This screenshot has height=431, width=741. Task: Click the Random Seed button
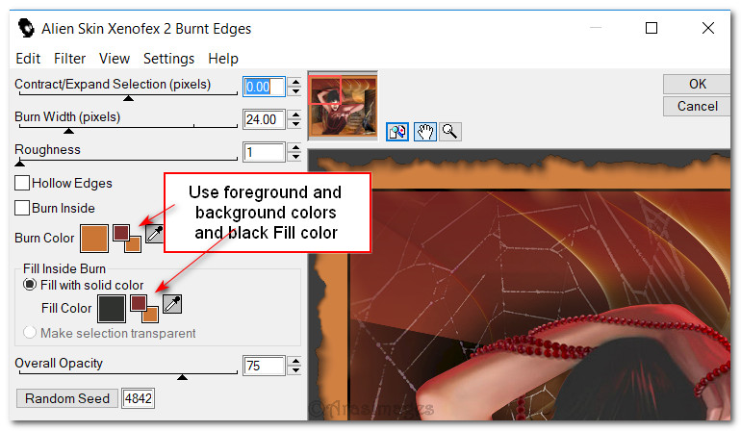[67, 398]
